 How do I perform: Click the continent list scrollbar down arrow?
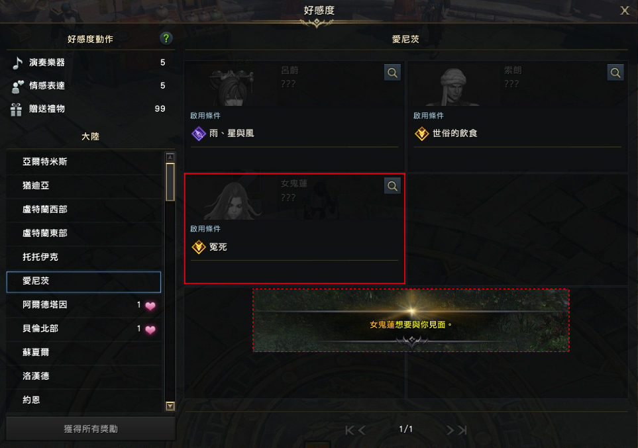coord(170,406)
